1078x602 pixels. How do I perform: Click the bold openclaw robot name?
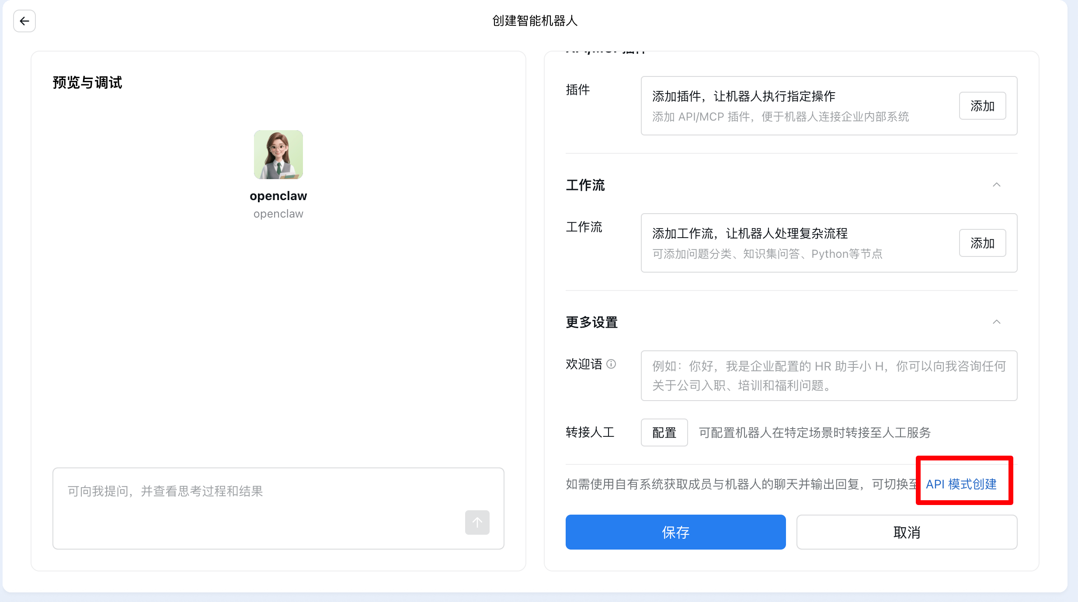(x=278, y=196)
